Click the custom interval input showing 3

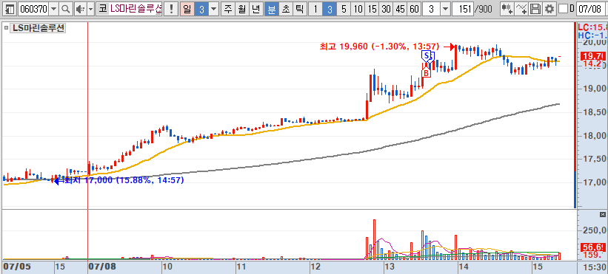(432, 9)
